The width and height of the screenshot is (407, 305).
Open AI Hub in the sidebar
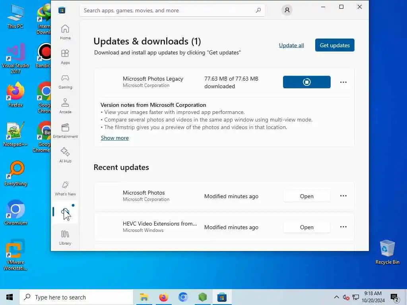[x=65, y=155]
